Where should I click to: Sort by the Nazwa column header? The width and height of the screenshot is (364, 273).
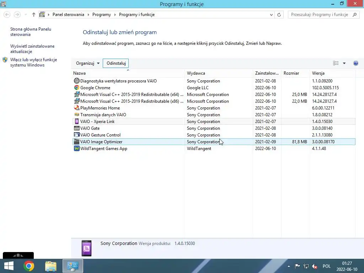pyautogui.click(x=128, y=73)
